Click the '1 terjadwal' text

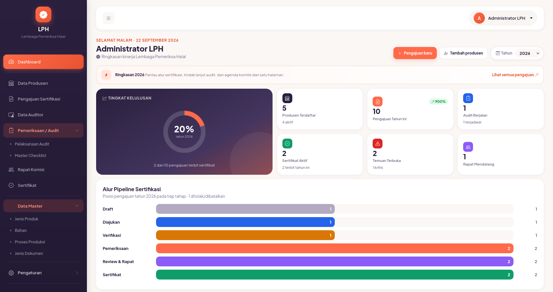(472, 122)
